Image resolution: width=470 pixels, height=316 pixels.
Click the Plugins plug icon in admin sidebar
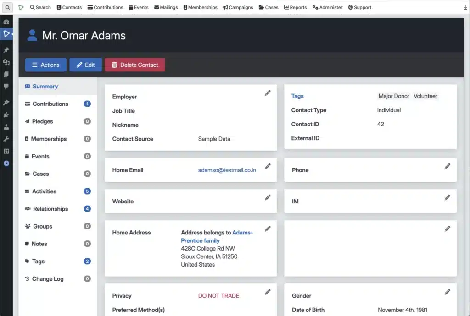pos(7,114)
